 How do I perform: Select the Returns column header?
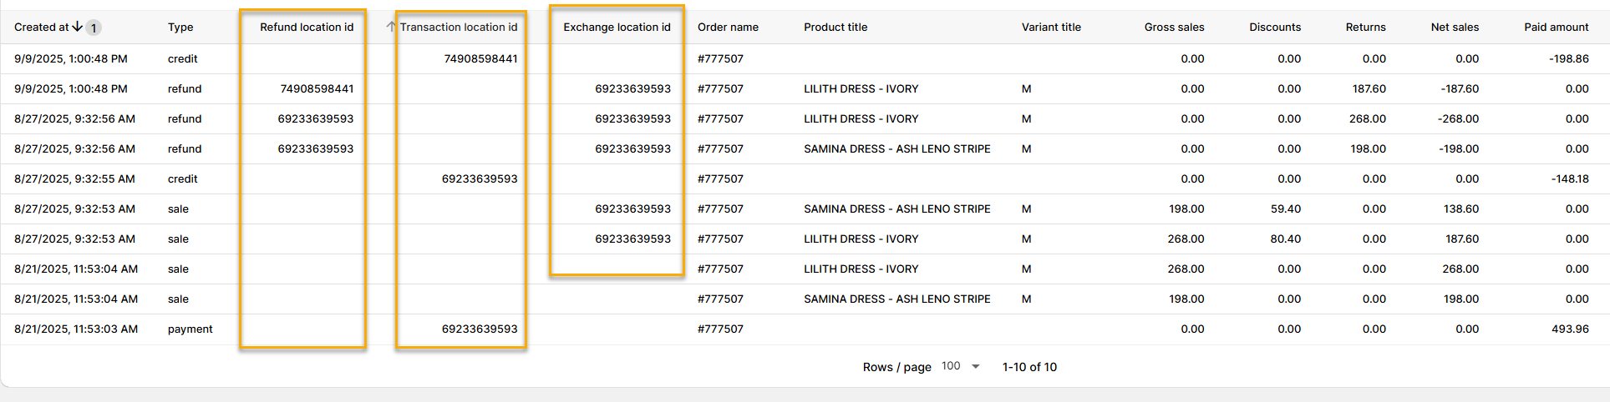[1365, 27]
